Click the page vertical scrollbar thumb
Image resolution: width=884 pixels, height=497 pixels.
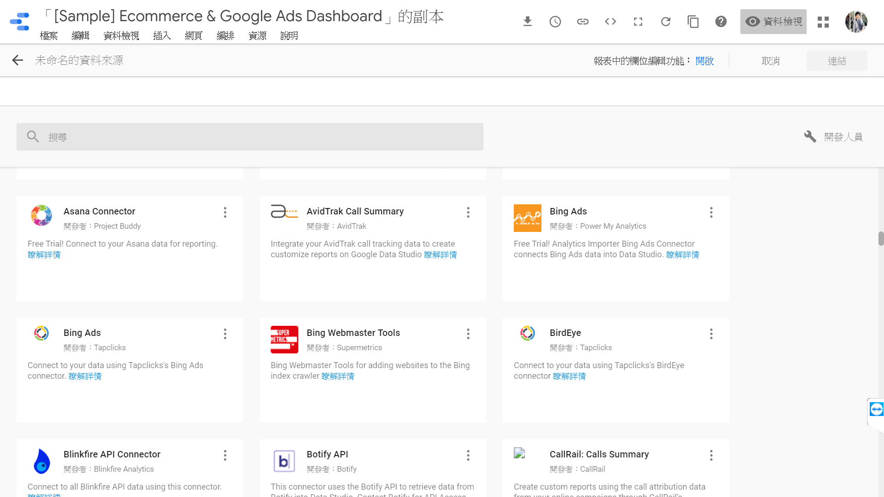click(x=881, y=239)
